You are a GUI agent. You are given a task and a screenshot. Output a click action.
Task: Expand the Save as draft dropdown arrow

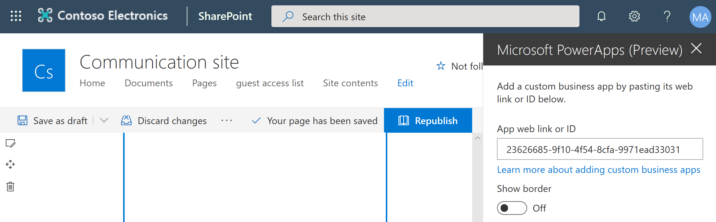pyautogui.click(x=104, y=121)
